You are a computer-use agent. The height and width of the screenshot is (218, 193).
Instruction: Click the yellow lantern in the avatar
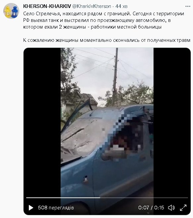coord(8,12)
